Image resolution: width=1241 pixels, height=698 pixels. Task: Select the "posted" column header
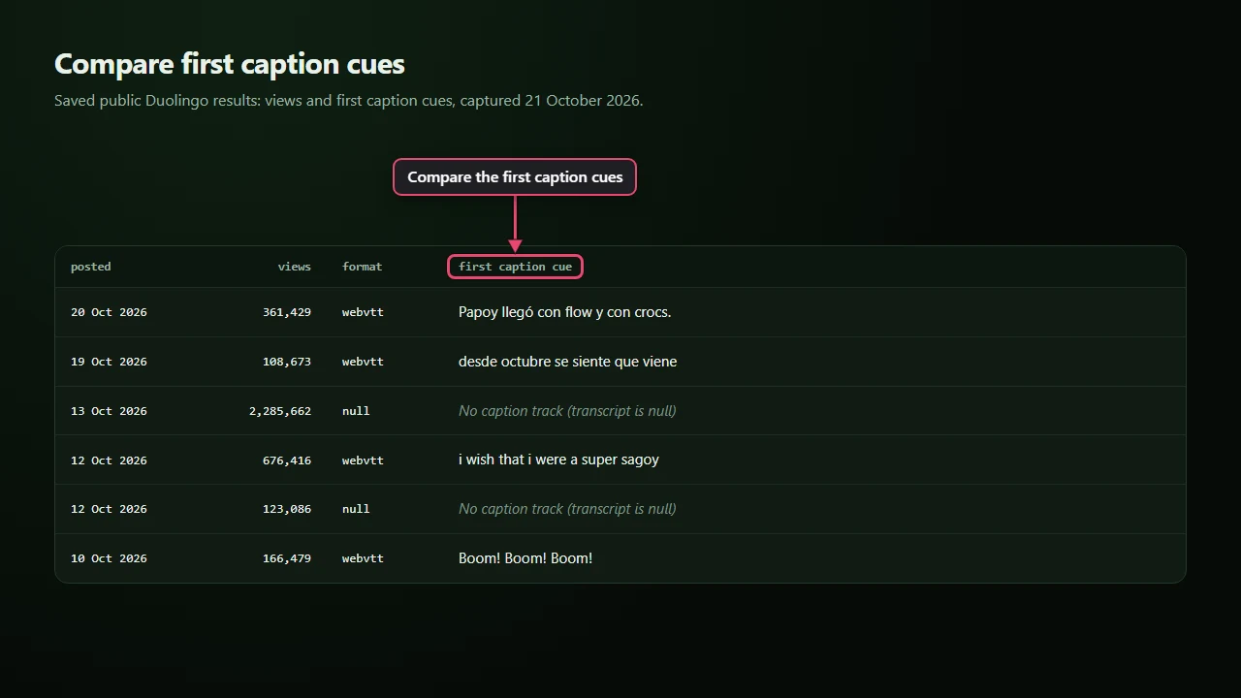tap(91, 267)
